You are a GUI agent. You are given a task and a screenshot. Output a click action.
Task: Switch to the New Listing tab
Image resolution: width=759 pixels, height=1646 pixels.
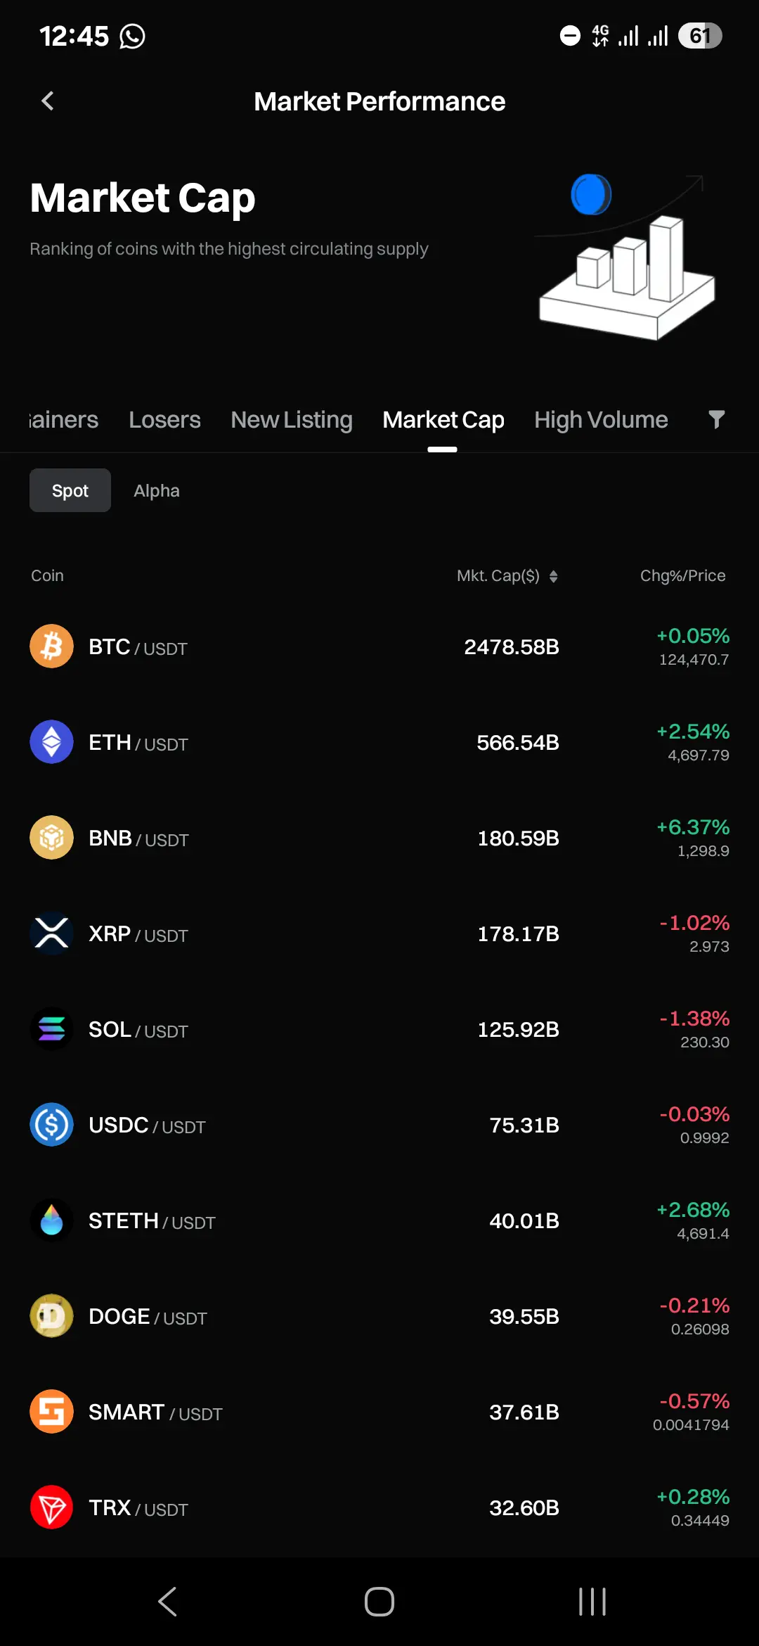[x=292, y=420]
